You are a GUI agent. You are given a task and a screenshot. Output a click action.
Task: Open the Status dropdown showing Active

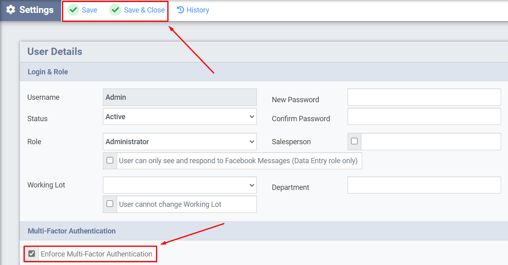point(179,117)
